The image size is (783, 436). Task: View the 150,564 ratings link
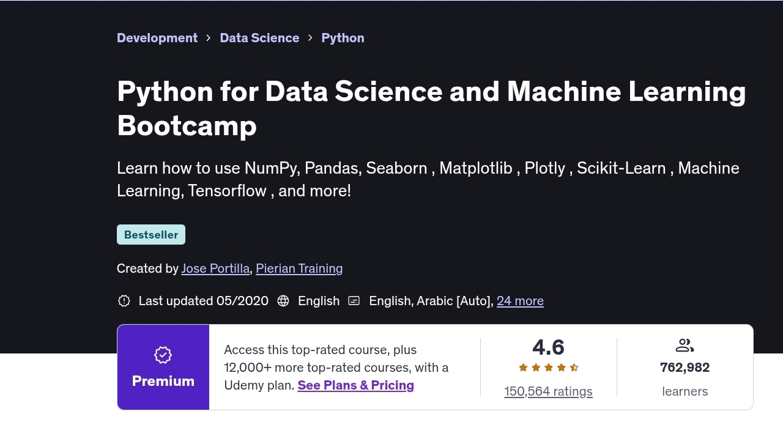548,391
